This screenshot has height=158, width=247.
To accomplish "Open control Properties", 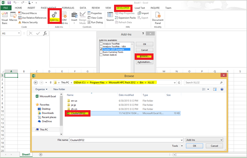I will click(95, 13).
